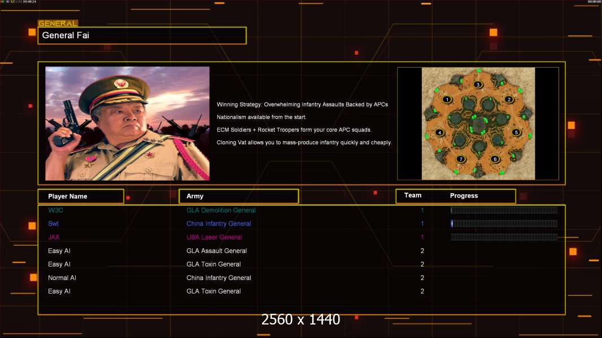This screenshot has width=602, height=338.
Task: Click the Nationalism available text line
Action: coord(261,117)
